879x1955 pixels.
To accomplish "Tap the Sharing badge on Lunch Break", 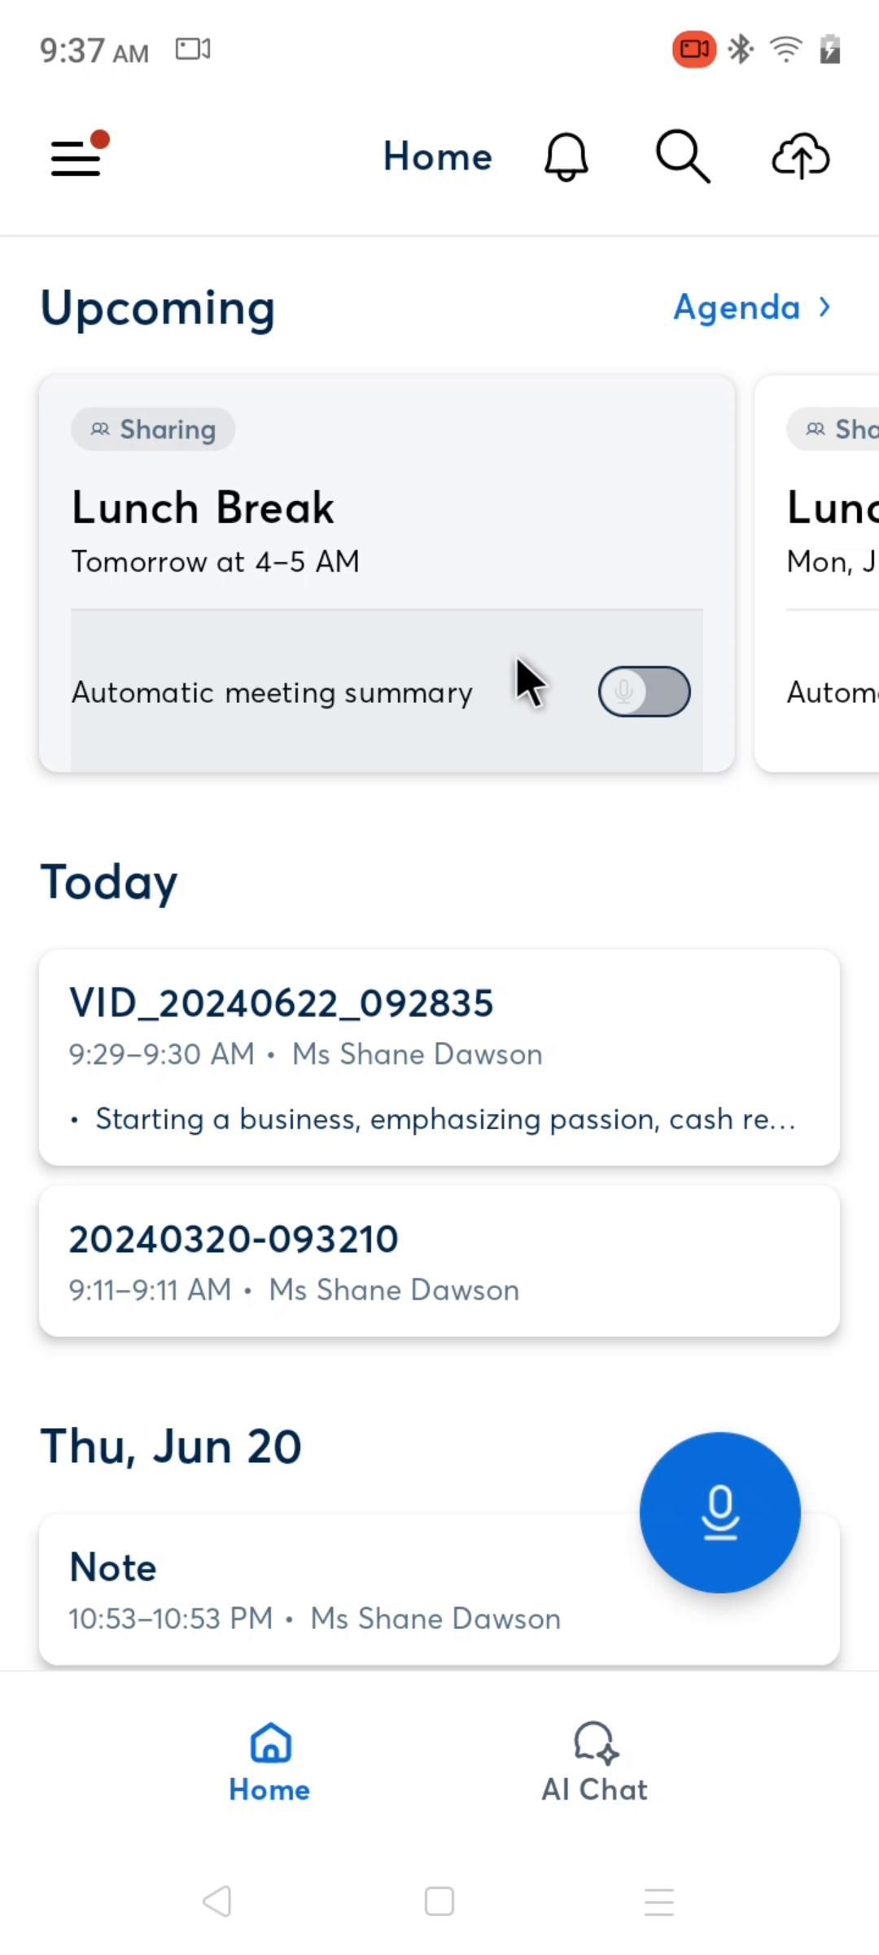I will 153,429.
